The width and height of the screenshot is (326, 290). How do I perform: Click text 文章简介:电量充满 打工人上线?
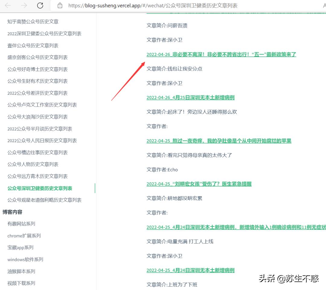(180, 241)
